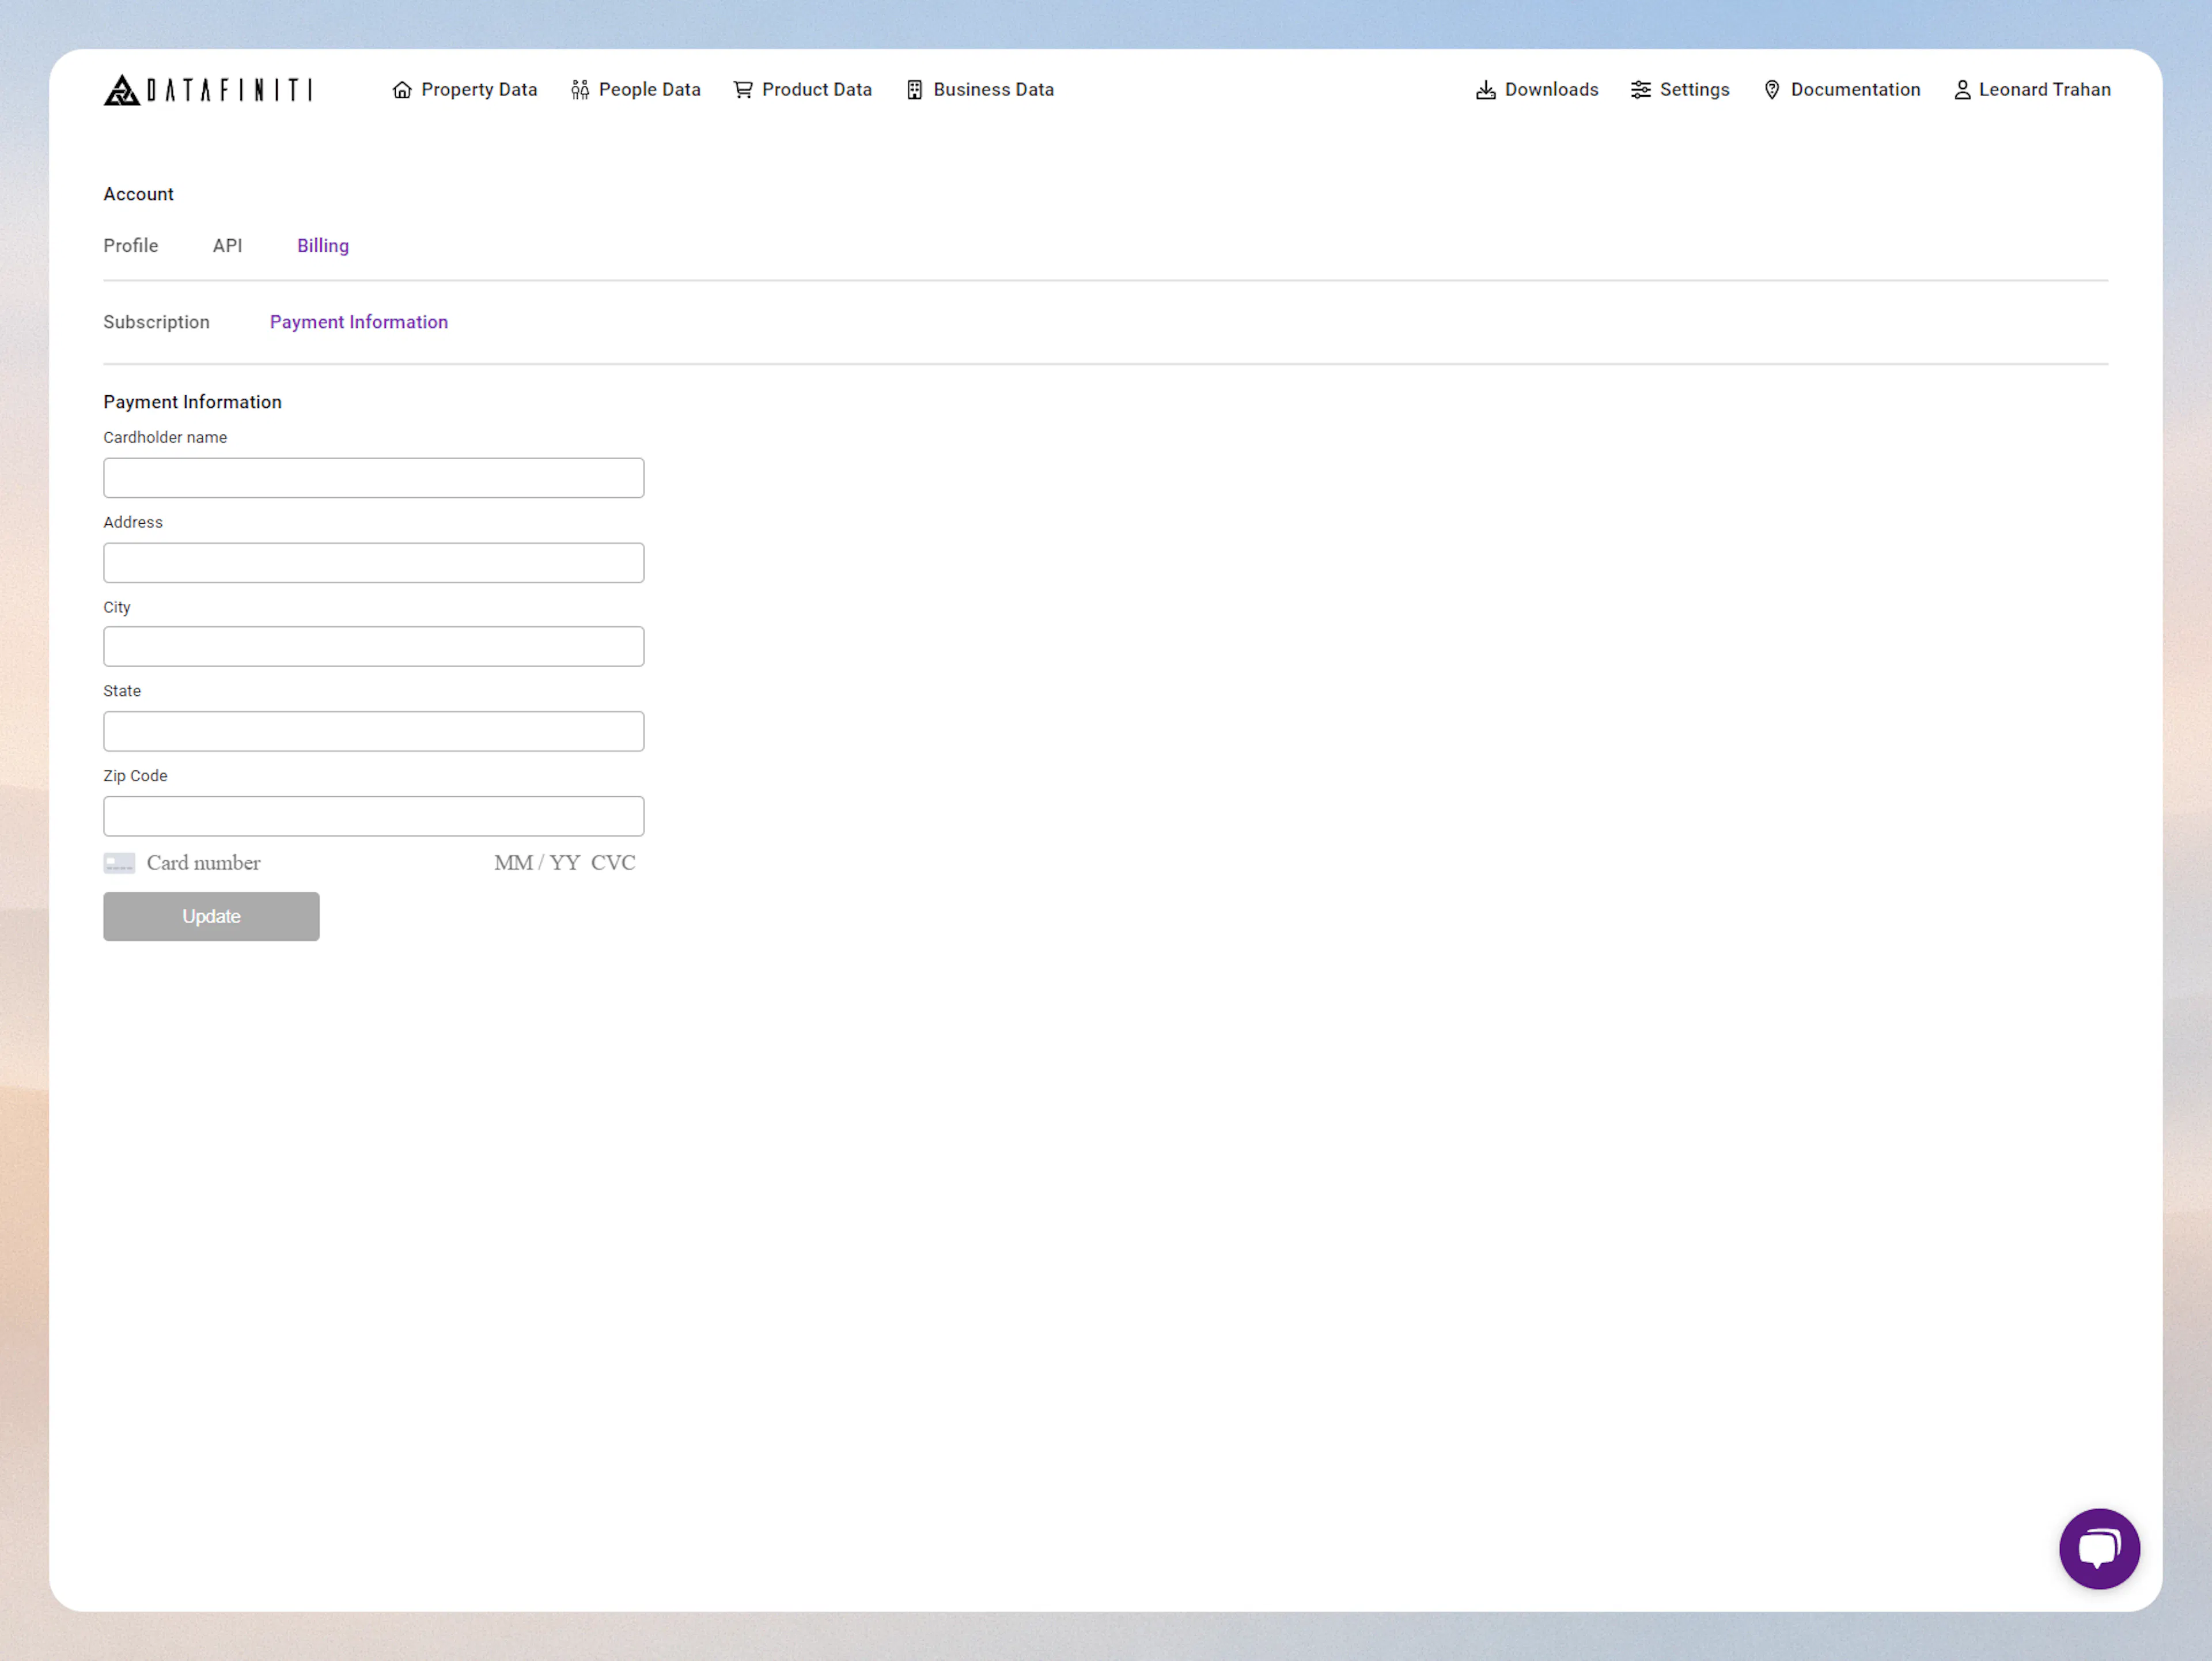Click the Business Data building icon
This screenshot has height=1661, width=2212.
pos(913,89)
